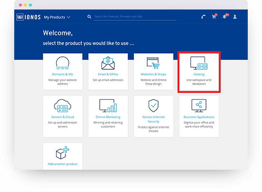Click 'Set up and administer servers' text
This screenshot has width=262, height=192.
coord(63,125)
